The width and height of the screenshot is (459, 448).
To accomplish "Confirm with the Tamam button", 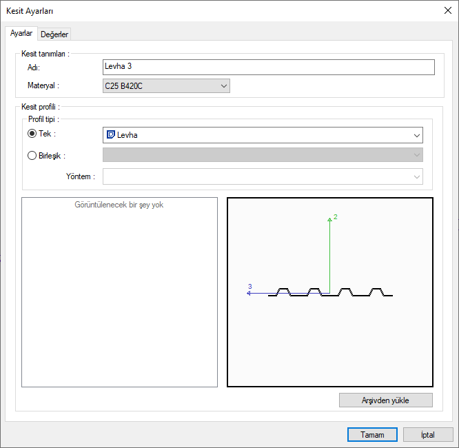I will 372,435.
